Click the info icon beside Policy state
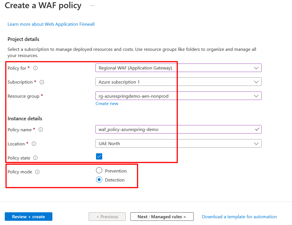This screenshot has height=225, width=292. 35,158
